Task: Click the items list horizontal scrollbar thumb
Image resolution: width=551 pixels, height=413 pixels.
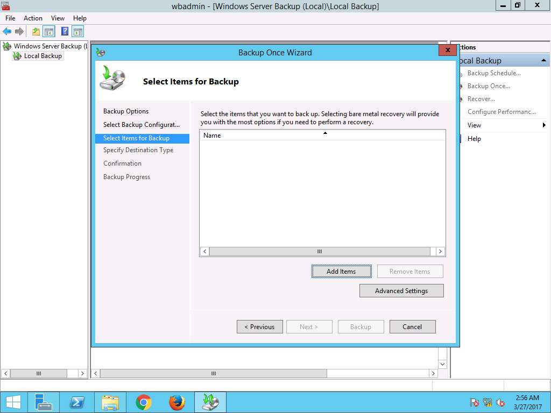Action: 320,252
